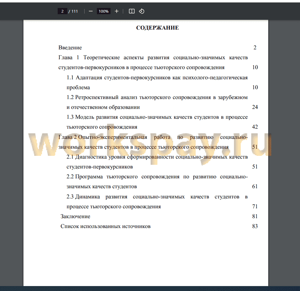Viewport: 300px width, 291px height.
Task: Click page number 2 beside Введение
Action: pos(255,48)
